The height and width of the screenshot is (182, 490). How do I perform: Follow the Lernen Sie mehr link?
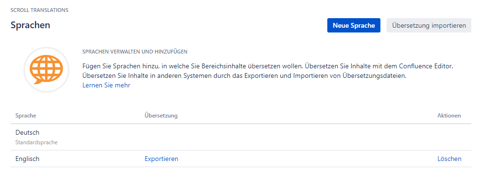point(106,85)
